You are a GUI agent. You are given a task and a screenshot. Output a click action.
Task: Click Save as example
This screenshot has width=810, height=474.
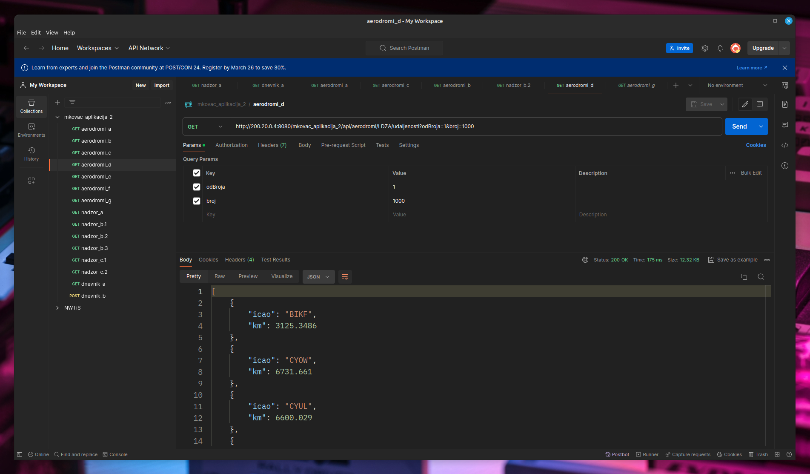733,260
